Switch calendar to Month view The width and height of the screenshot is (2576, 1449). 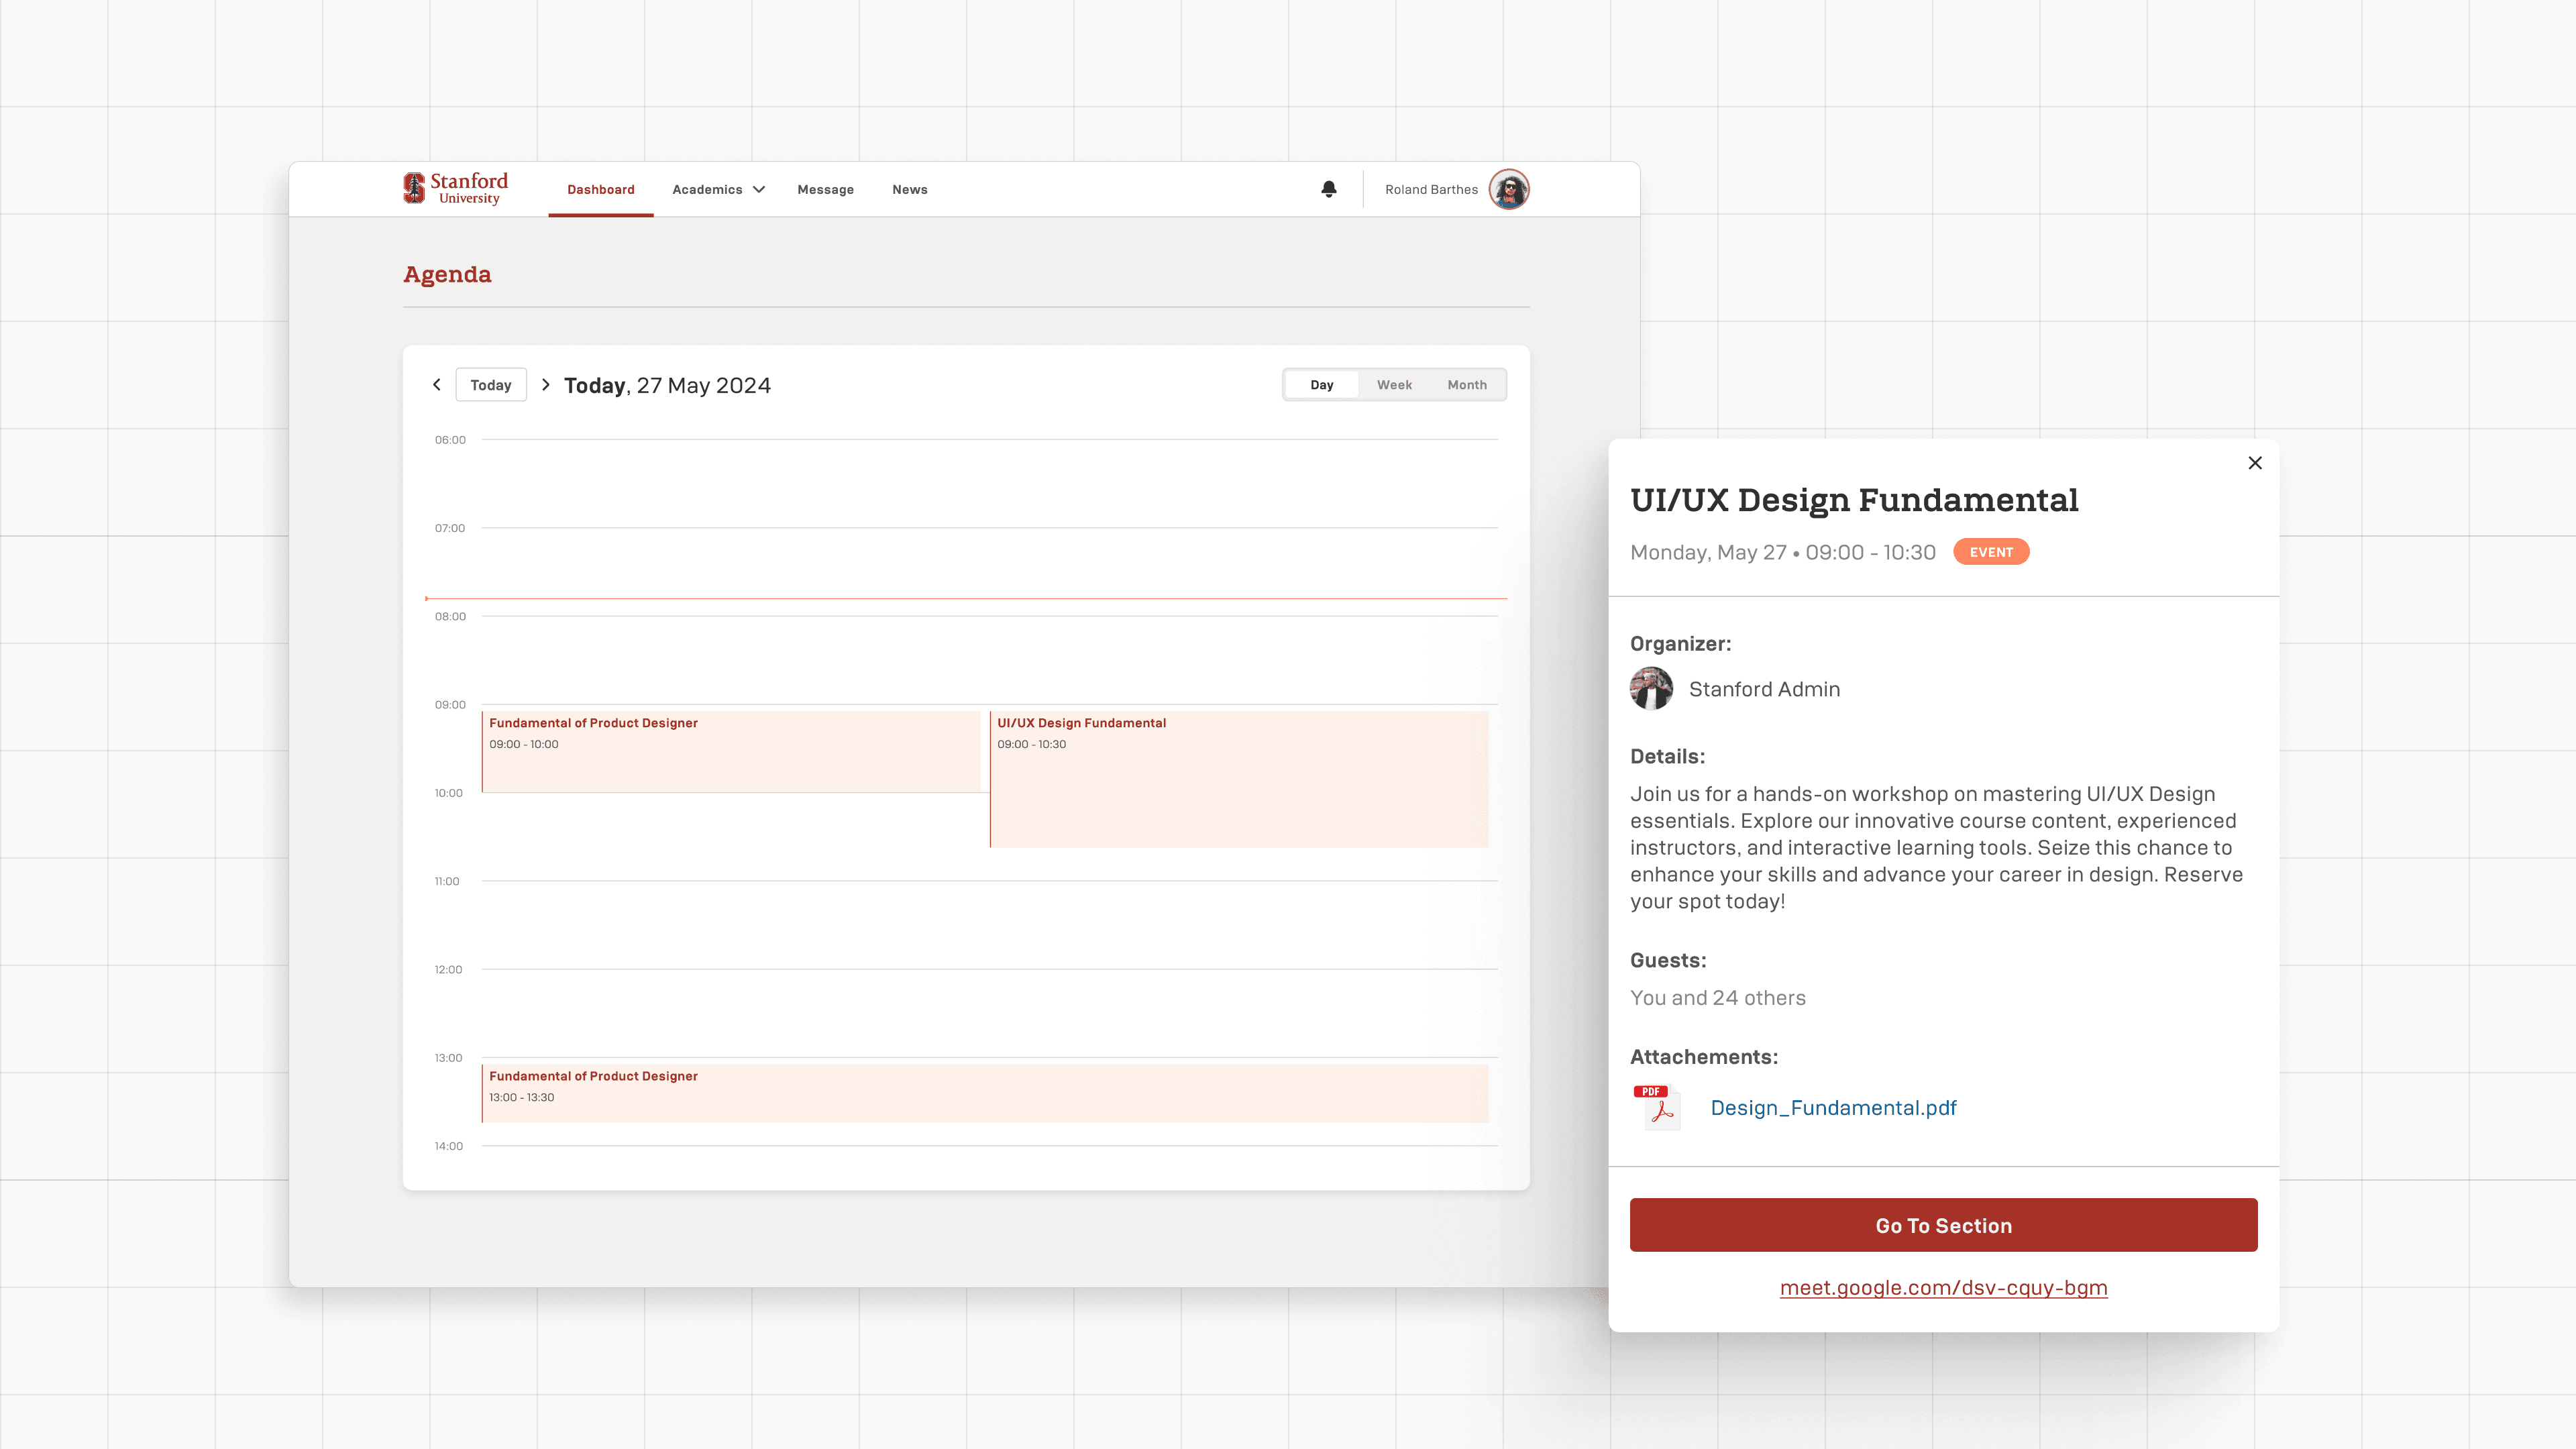[x=1466, y=385]
